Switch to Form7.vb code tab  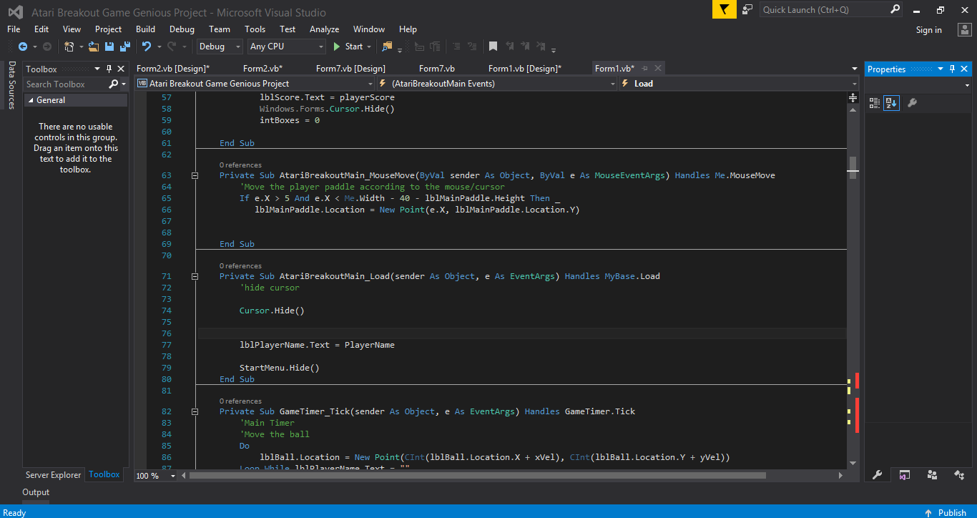(x=437, y=69)
